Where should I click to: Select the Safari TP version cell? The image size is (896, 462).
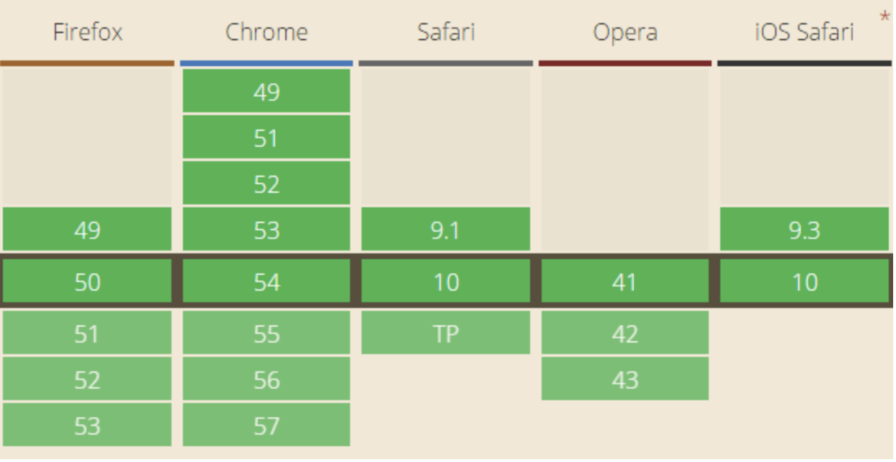(446, 334)
